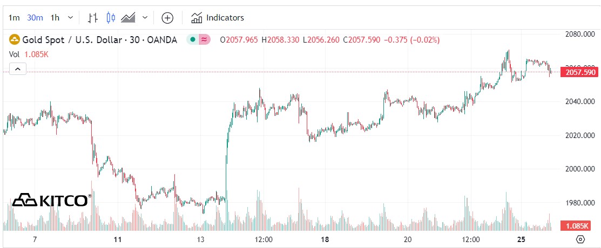Open Indicators via the chart icon
The width and height of the screenshot is (601, 248).
click(x=197, y=18)
